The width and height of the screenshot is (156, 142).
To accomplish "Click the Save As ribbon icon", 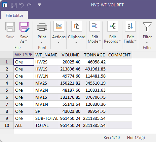I will point(25,27).
